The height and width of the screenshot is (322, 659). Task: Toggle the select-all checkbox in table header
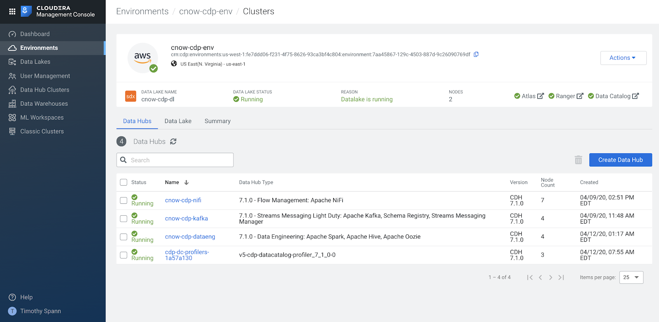coord(124,182)
